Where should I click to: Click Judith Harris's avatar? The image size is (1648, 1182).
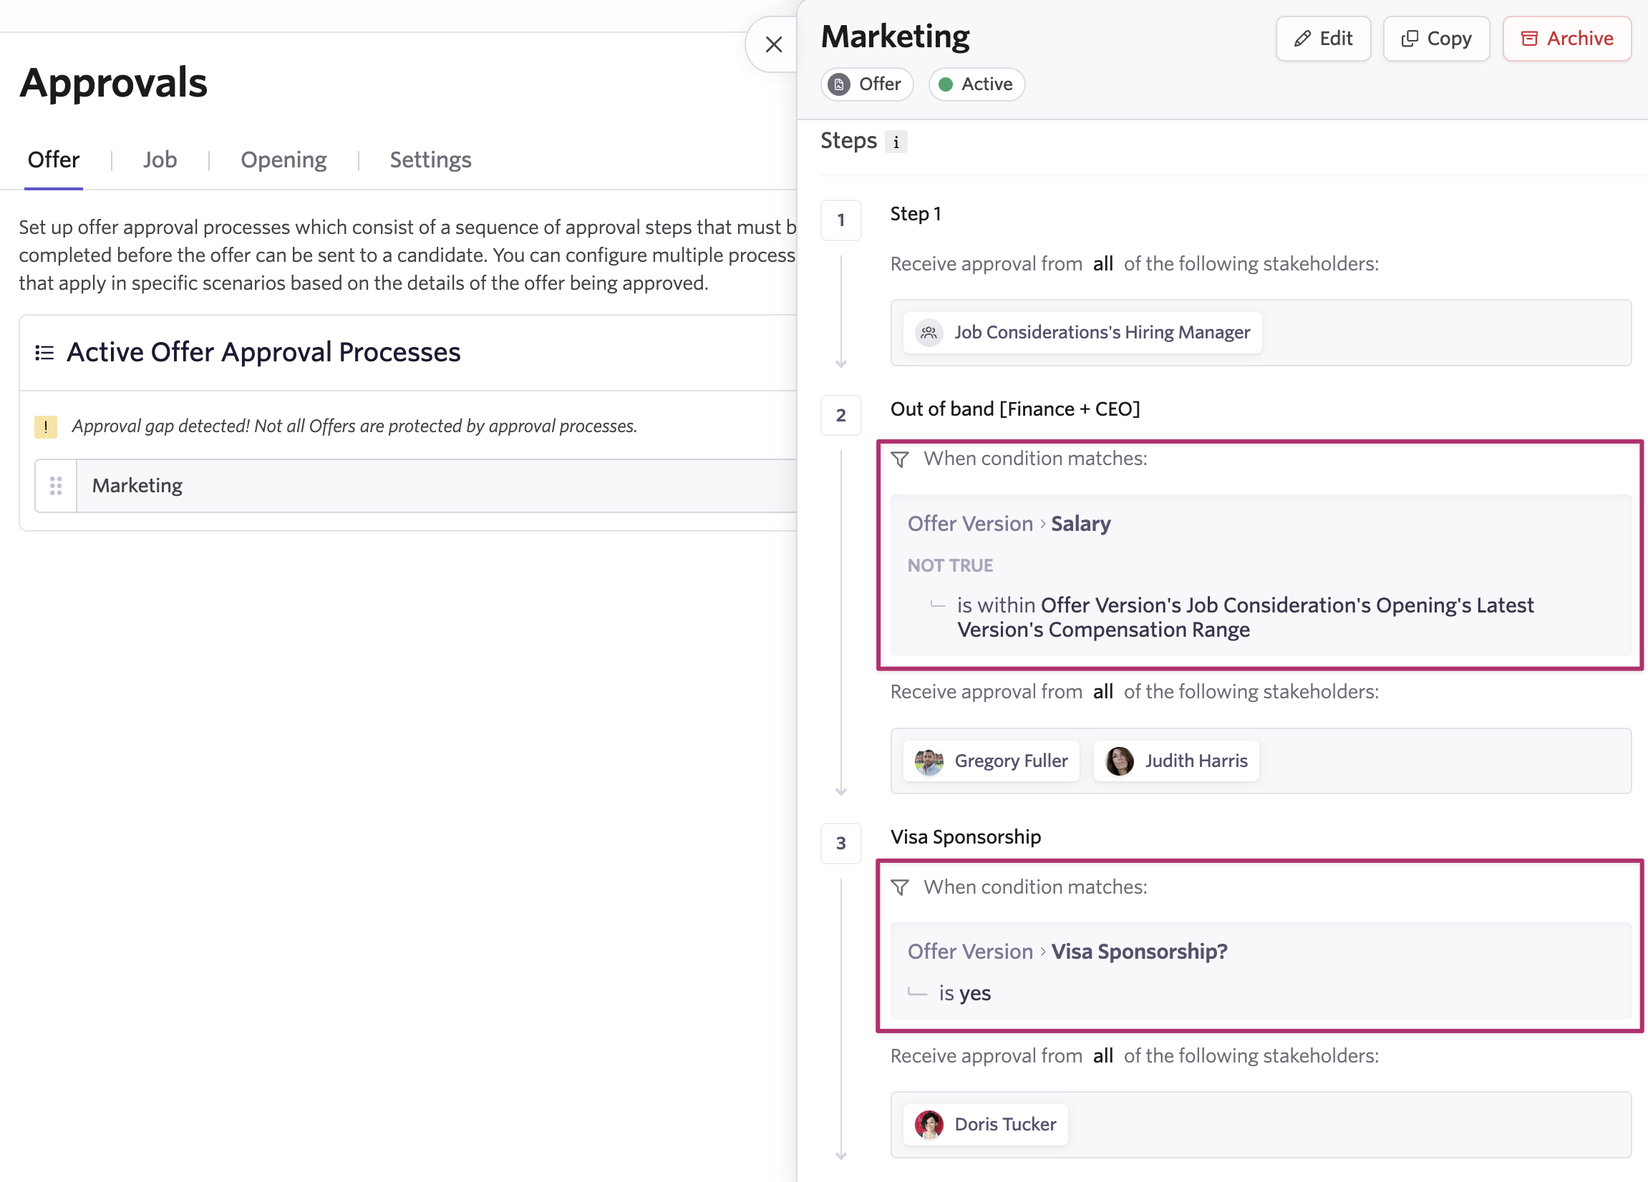pos(1119,761)
